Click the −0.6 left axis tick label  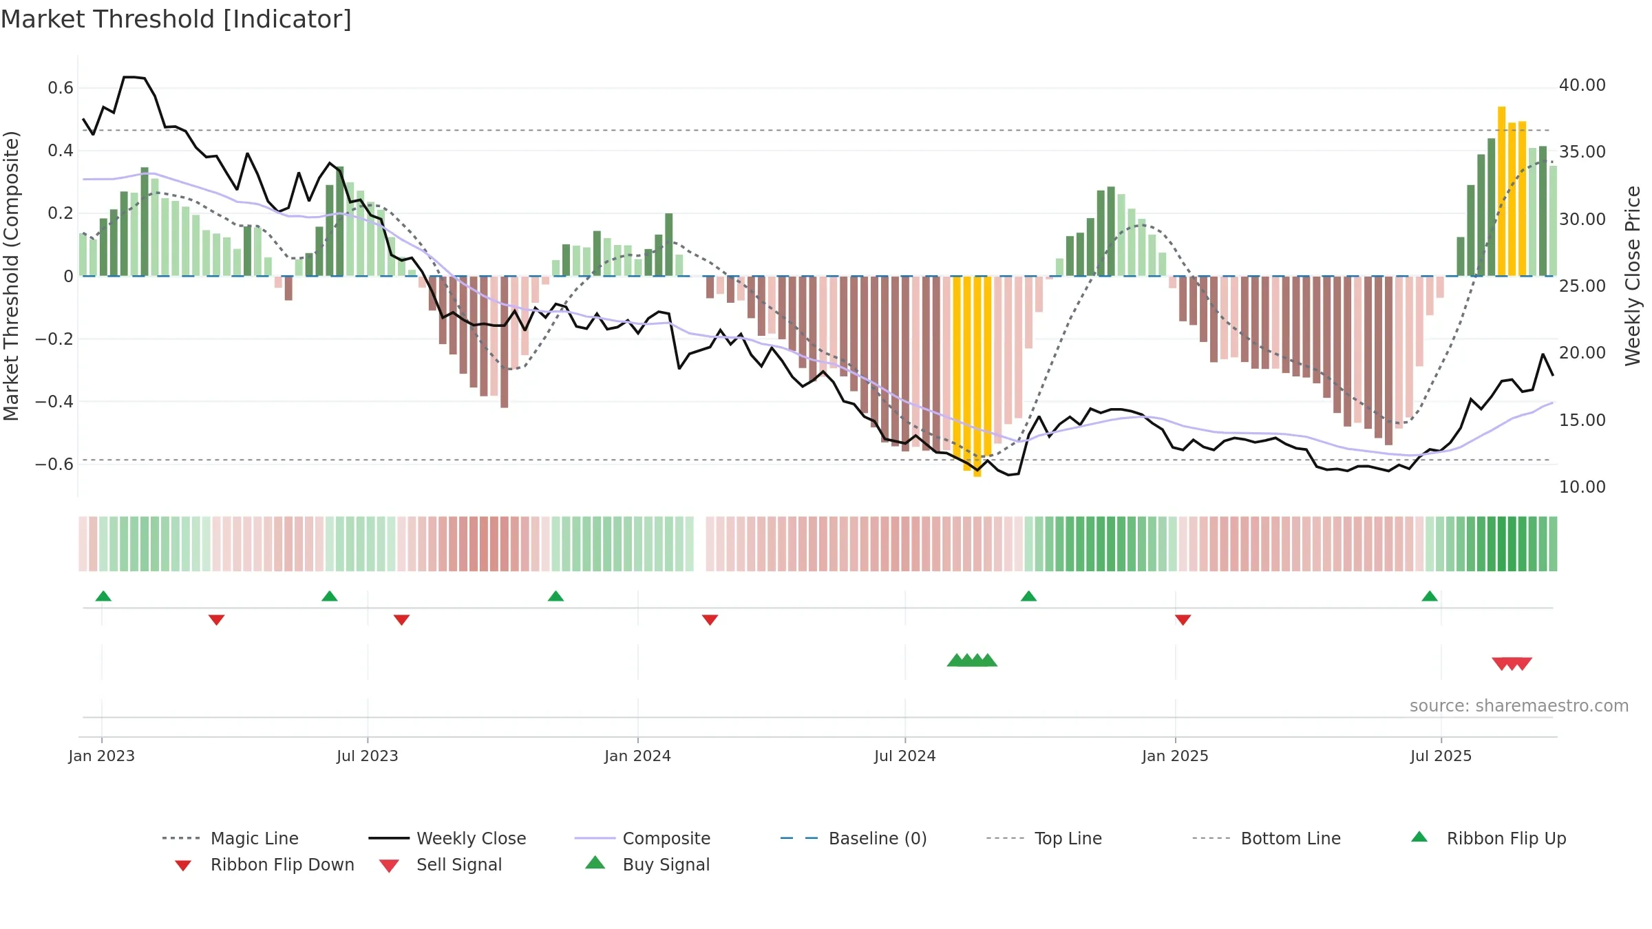coord(54,464)
